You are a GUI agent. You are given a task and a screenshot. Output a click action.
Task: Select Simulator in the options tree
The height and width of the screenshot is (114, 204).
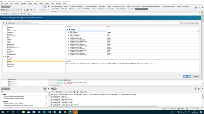coord(10,63)
